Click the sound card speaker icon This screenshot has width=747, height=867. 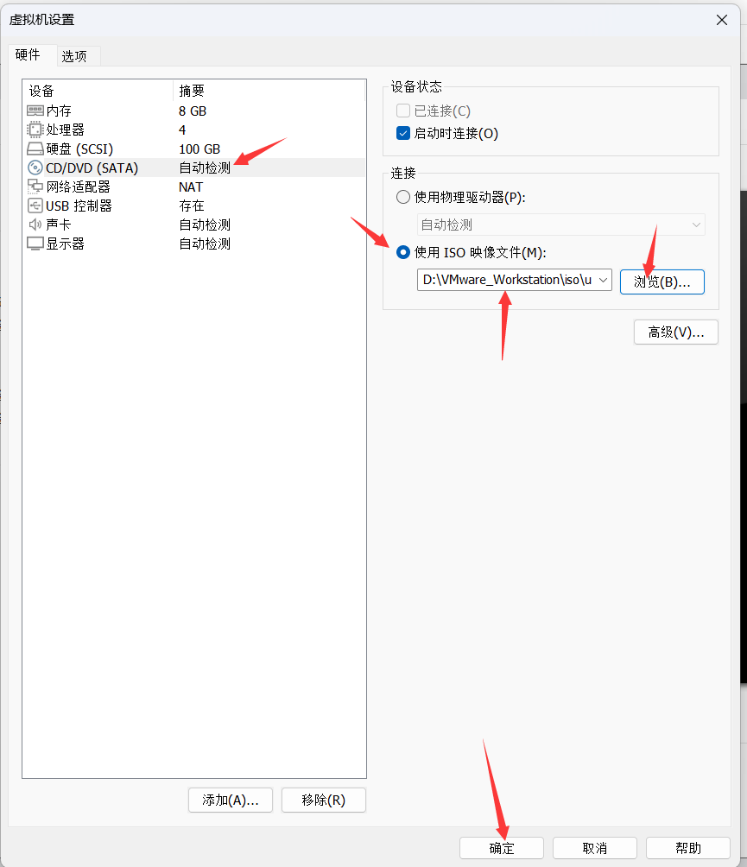[35, 225]
